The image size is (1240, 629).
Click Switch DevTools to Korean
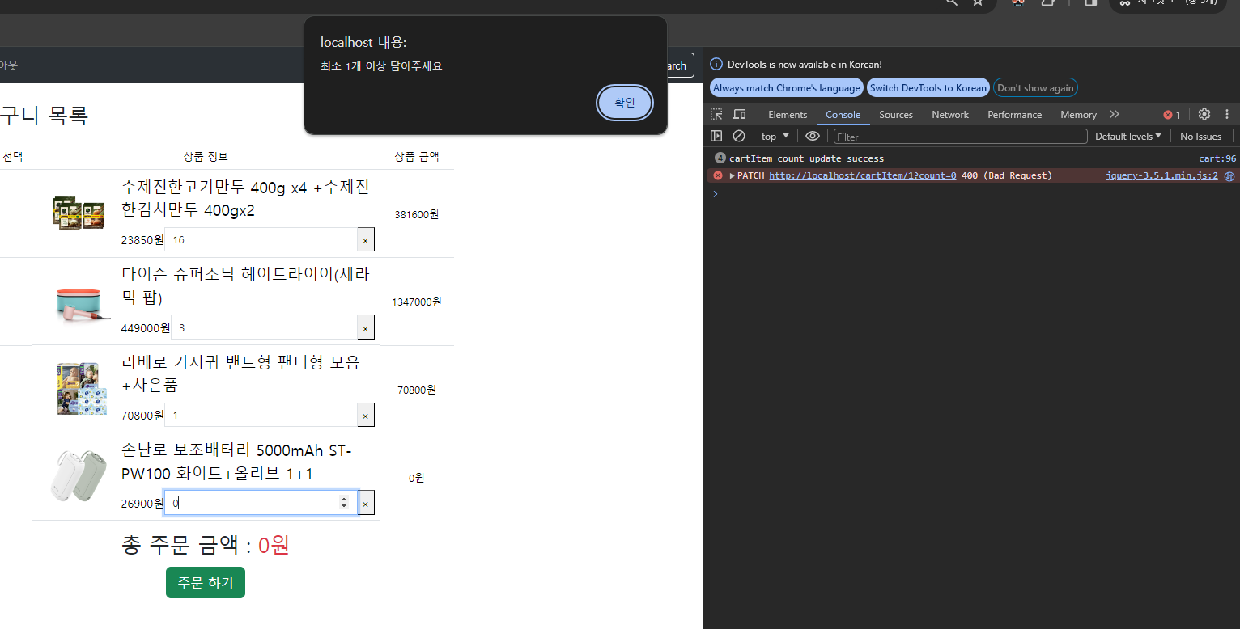(x=928, y=87)
